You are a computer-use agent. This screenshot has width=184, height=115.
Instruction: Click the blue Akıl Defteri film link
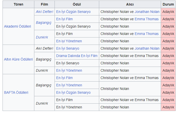tap(44, 12)
